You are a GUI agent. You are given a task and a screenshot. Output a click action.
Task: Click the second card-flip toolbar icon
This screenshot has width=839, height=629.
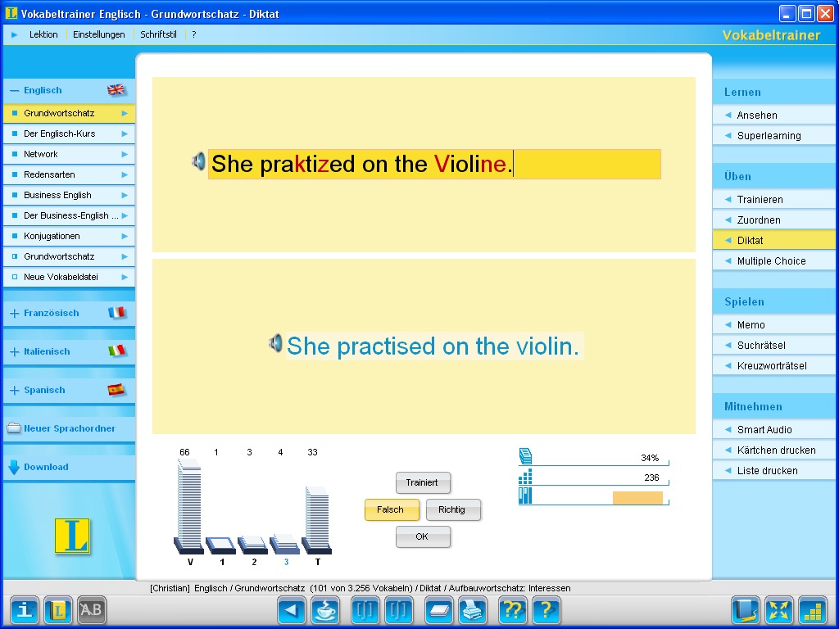pyautogui.click(x=399, y=609)
